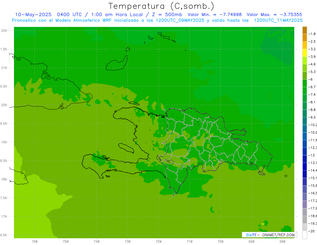Click the '17N' latitude label

[x=4, y=216]
